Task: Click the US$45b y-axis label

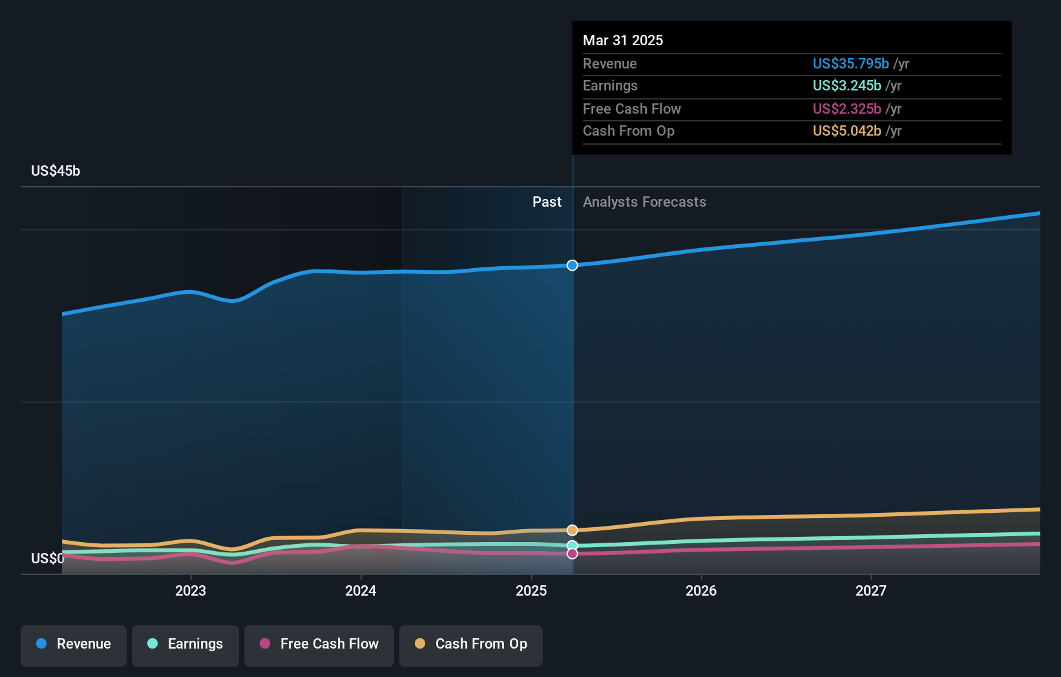Action: (x=56, y=171)
